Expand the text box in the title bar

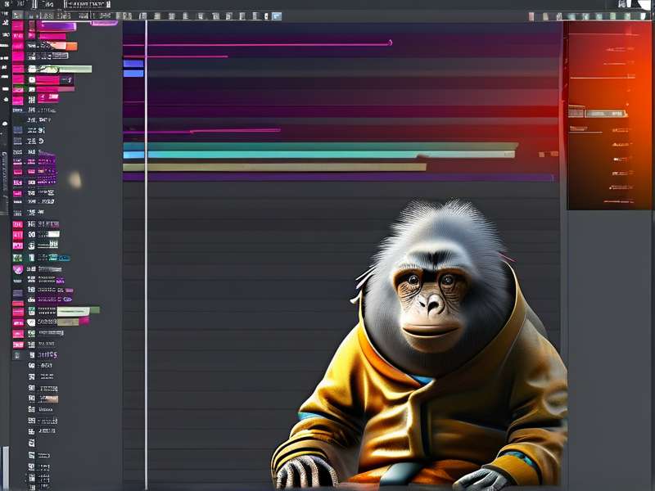pos(87,4)
